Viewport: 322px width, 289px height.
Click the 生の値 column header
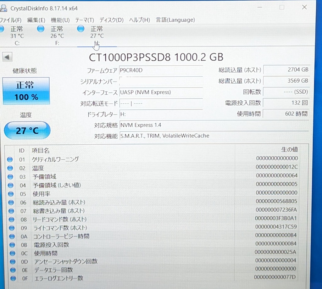coord(289,150)
